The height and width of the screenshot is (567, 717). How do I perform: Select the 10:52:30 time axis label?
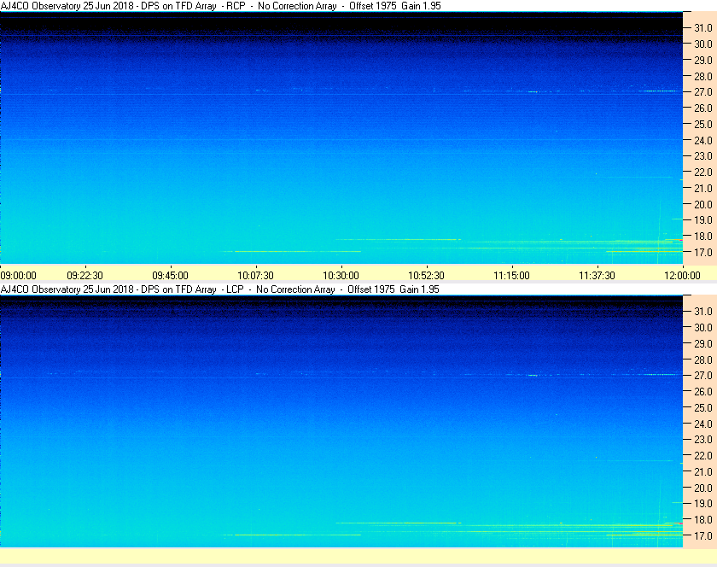click(x=426, y=276)
